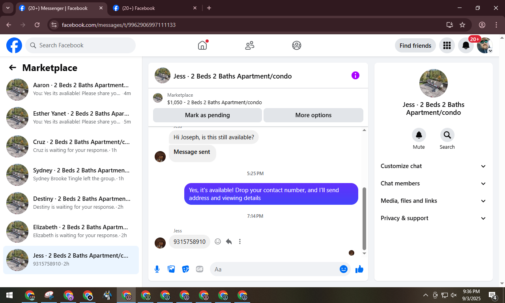The image size is (505, 303).
Task: Select the Jess conversation in the list
Action: click(x=71, y=260)
